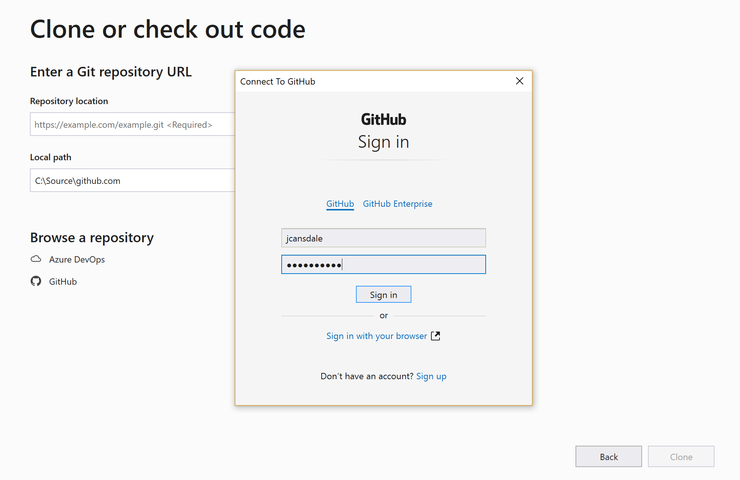
Task: Click the Azure DevOps cloud icon
Action: click(36, 259)
